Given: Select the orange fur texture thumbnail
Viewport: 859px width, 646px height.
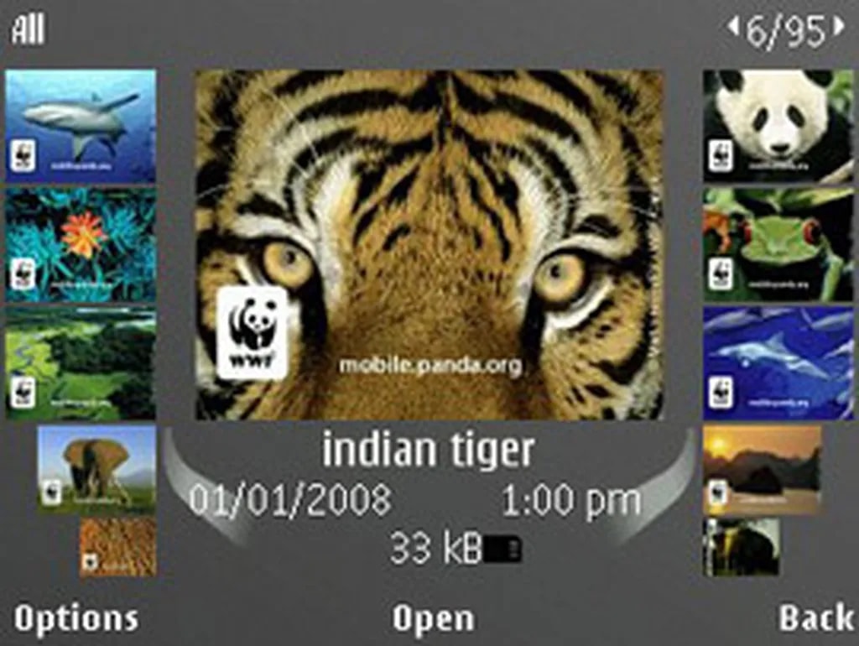Looking at the screenshot, I should tap(117, 547).
